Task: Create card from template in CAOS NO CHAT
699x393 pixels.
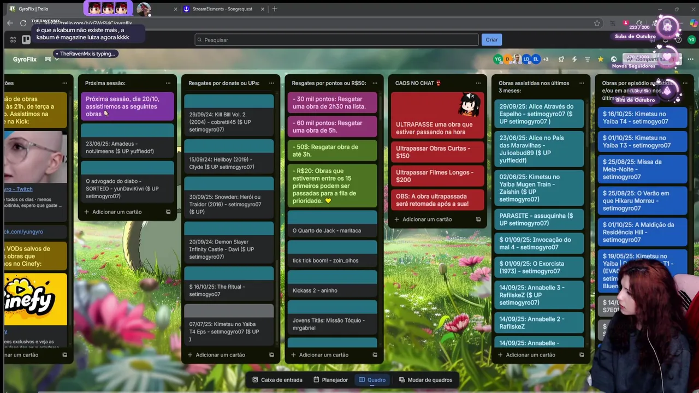Action: 478,219
